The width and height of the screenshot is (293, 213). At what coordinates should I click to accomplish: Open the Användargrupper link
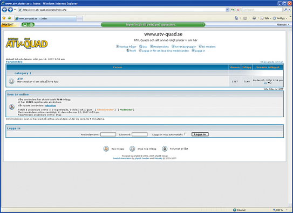coord(184,47)
